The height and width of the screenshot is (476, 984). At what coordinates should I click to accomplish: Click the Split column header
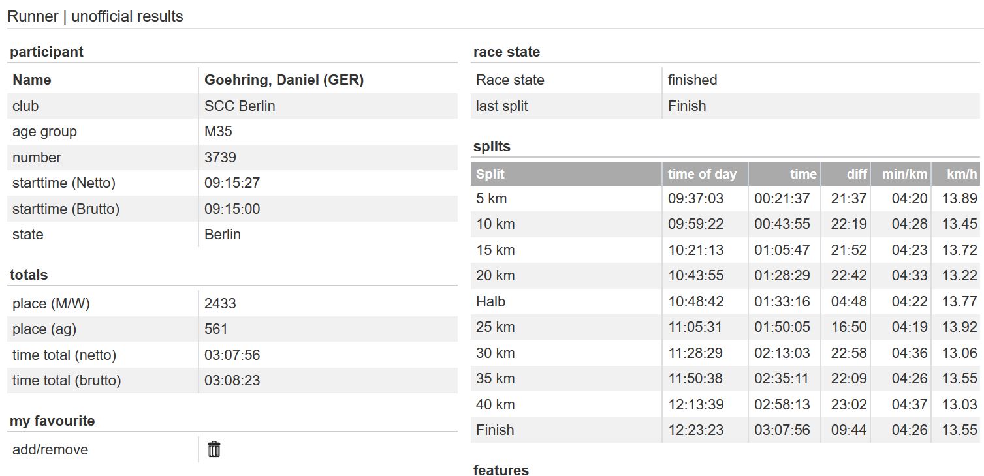(x=490, y=174)
